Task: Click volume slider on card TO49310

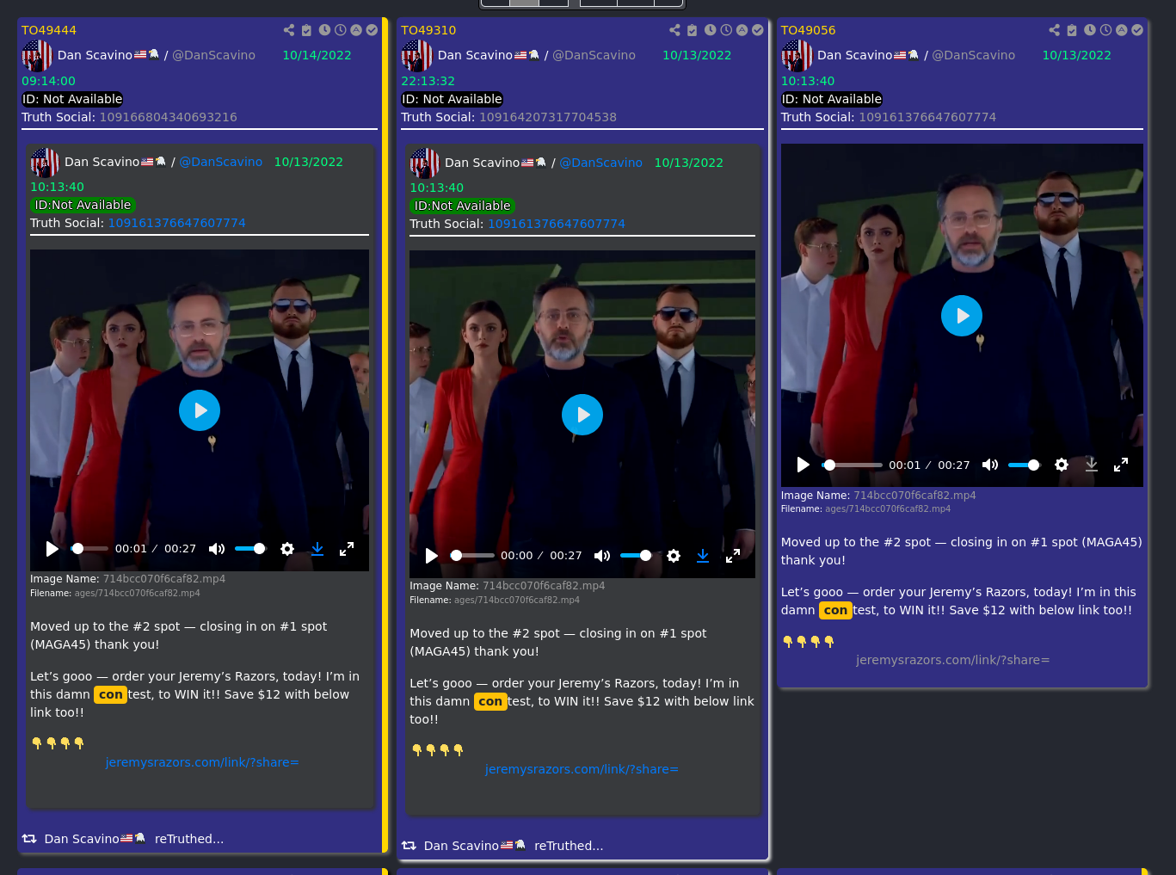Action: point(636,556)
